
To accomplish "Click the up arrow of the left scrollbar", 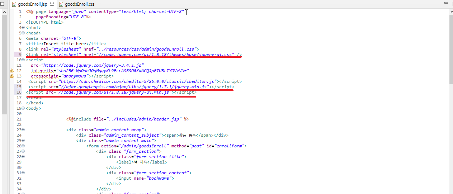I will 4,12.
